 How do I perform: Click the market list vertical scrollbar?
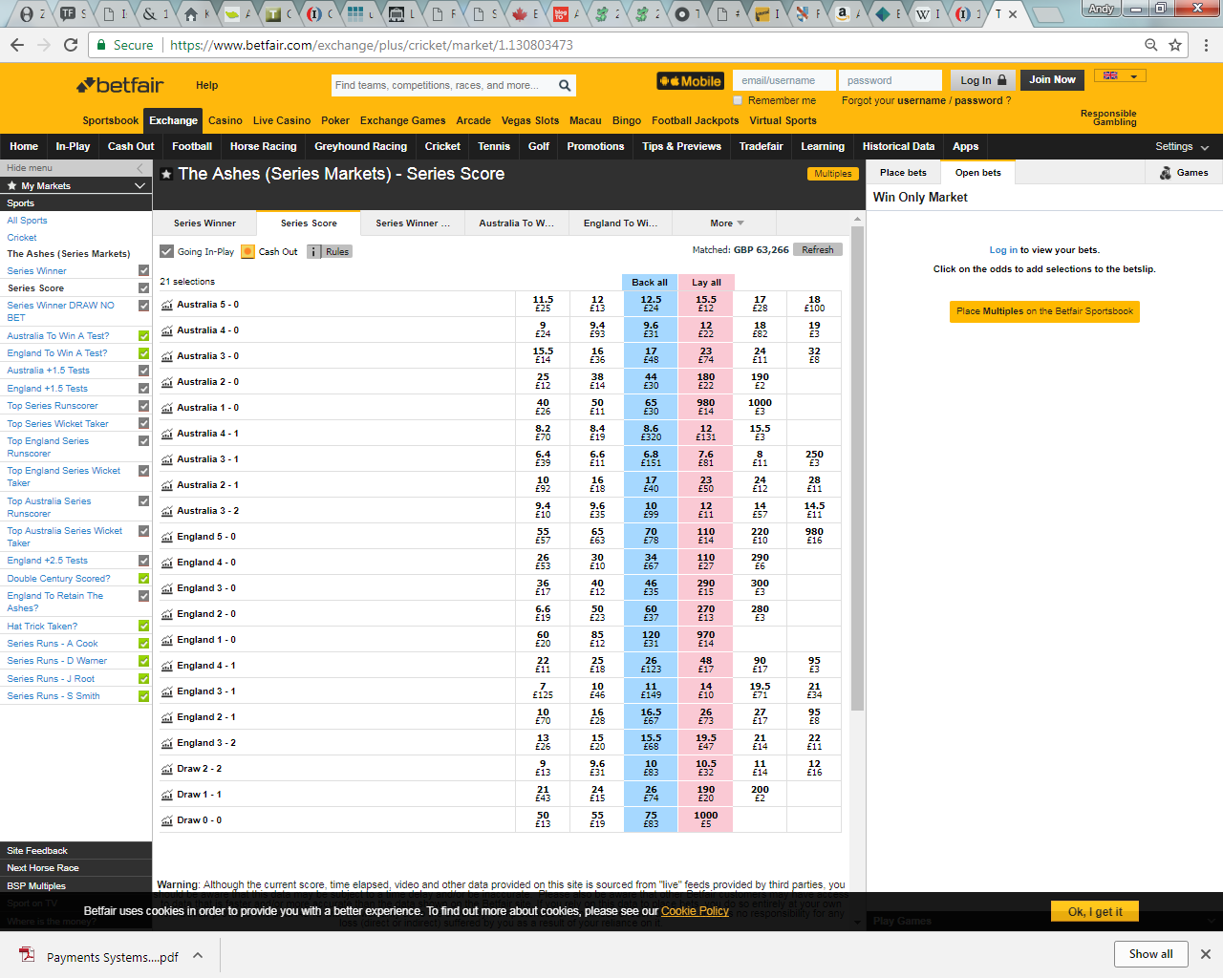click(857, 468)
